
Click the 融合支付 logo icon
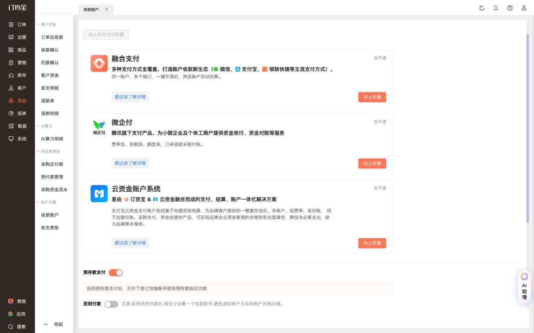[x=99, y=63]
